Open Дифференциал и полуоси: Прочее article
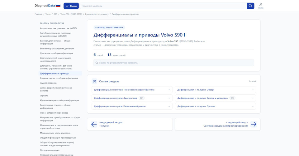The height and width of the screenshot is (156, 299). tap(216, 106)
